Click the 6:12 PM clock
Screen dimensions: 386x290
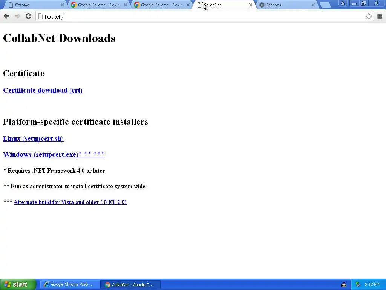coord(372,284)
